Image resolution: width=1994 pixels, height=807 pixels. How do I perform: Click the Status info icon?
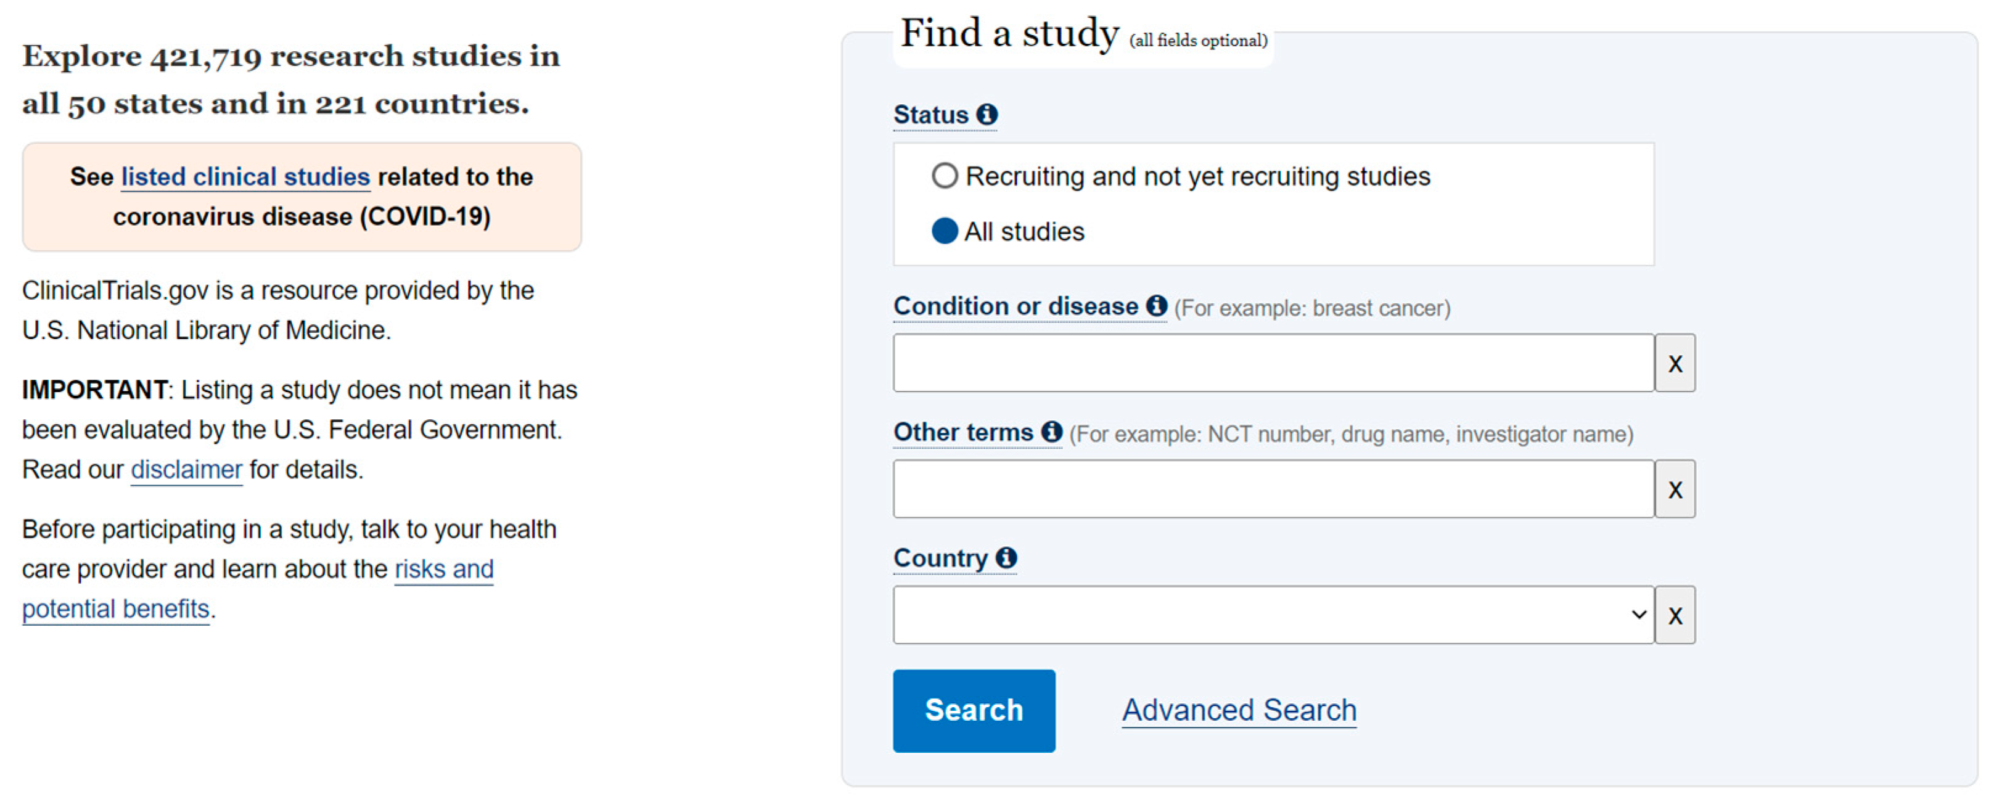[x=986, y=115]
